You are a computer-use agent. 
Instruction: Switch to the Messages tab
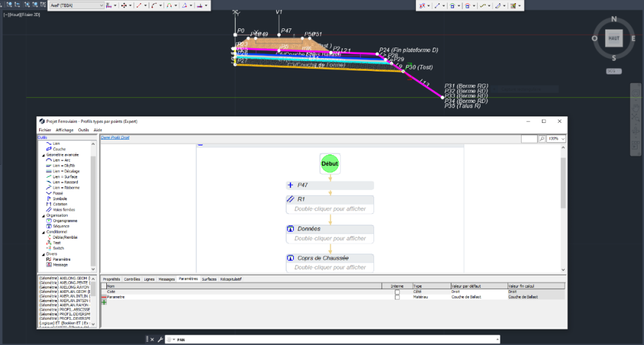click(166, 279)
